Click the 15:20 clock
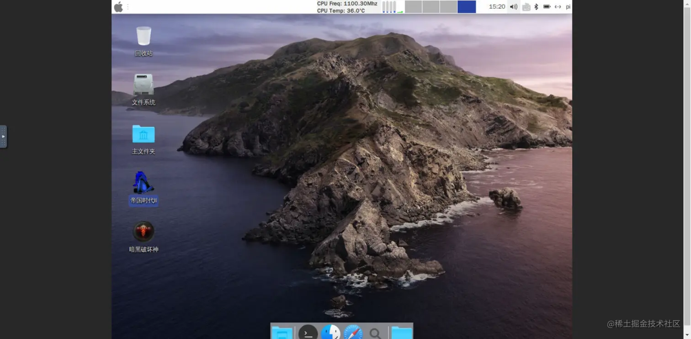 497,7
